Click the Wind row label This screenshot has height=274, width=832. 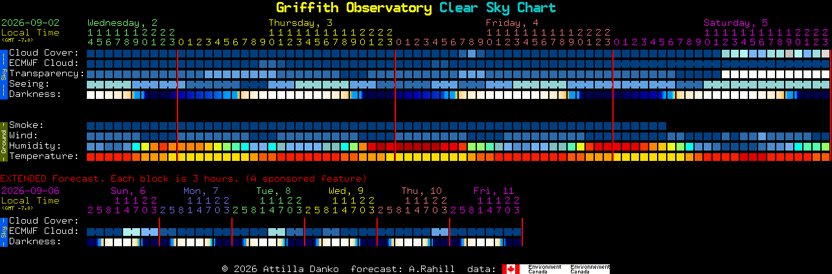click(x=23, y=135)
